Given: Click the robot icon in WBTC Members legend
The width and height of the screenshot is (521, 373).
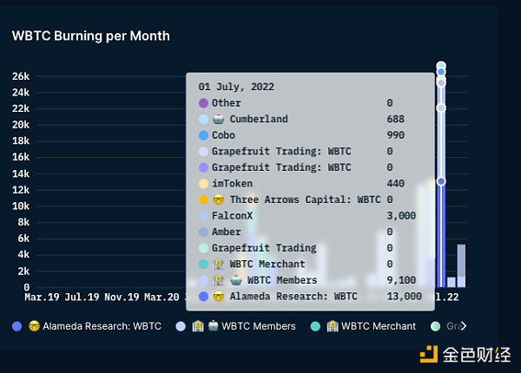Looking at the screenshot, I should click(213, 326).
